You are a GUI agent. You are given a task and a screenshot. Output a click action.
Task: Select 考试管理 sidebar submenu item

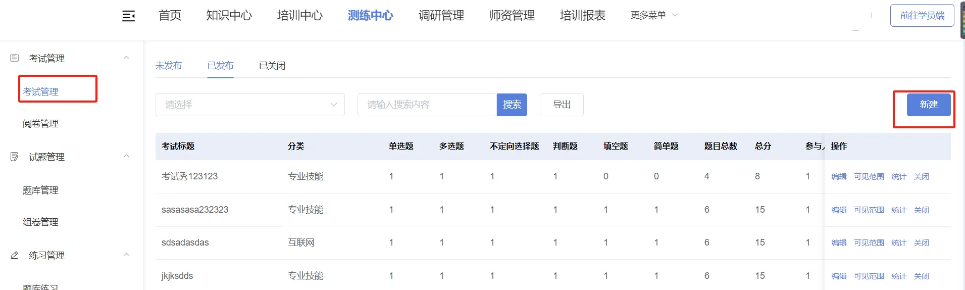[41, 92]
